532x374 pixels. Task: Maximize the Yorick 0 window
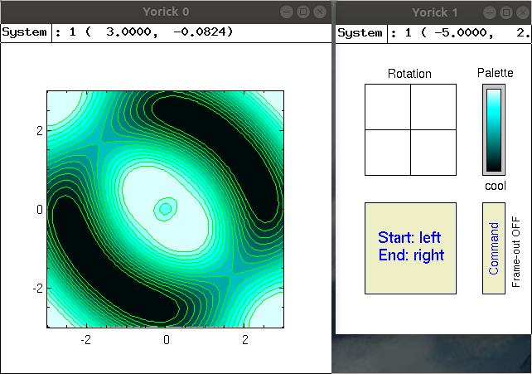click(303, 12)
